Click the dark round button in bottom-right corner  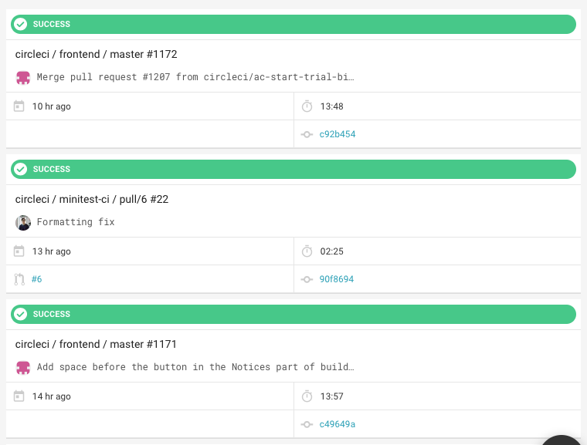(x=562, y=440)
